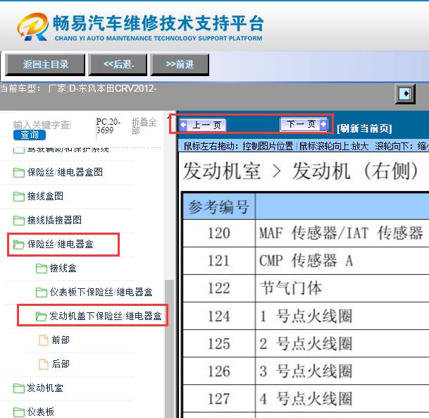Collapse open folder icon of 保险丝/继电器盒

click(x=19, y=245)
